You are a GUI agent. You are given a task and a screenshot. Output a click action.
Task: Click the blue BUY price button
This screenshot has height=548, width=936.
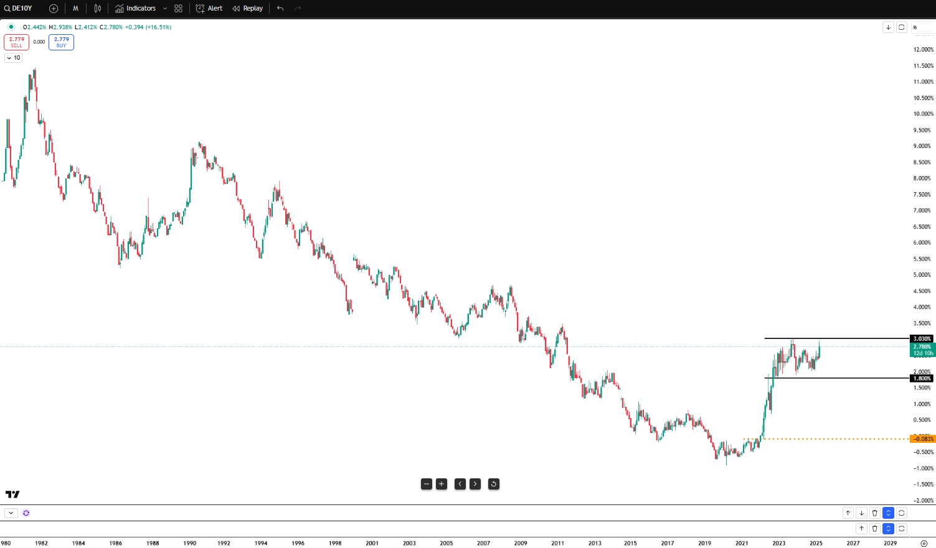[x=61, y=42]
